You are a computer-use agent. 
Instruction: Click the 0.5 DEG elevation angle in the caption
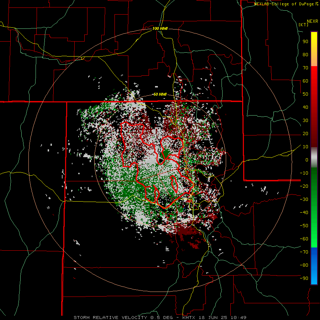click(161, 318)
